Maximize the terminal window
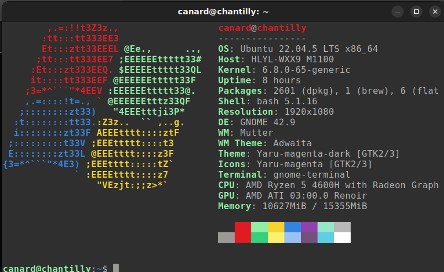The height and width of the screenshot is (272, 444). 416,12
